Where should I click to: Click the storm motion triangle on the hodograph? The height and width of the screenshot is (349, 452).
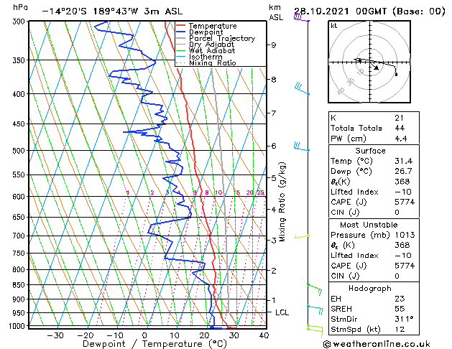click(376, 68)
